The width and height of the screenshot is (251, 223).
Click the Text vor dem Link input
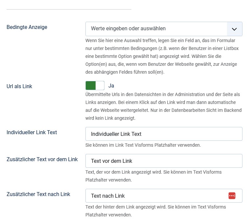164,161
